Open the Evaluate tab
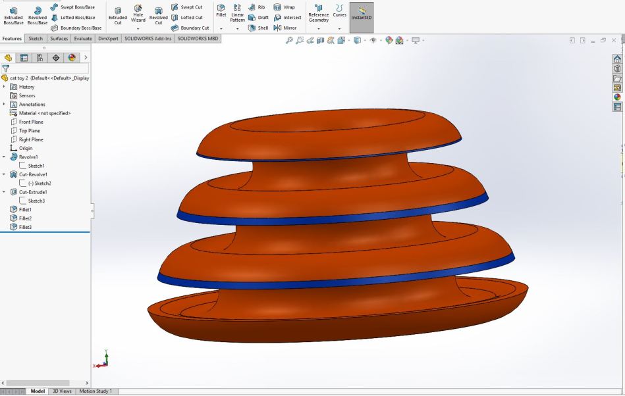This screenshot has width=625, height=396. click(83, 39)
